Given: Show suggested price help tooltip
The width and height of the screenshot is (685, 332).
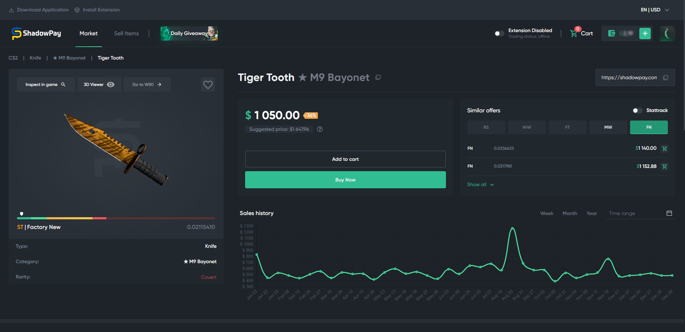Looking at the screenshot, I should (x=320, y=129).
